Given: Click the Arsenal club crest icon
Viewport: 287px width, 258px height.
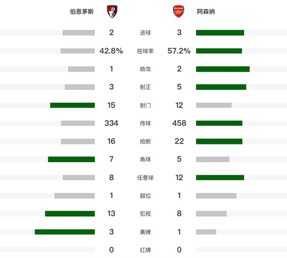Looking at the screenshot, I should tap(178, 12).
